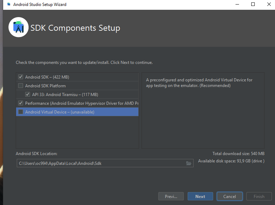
Task: Click the Next button to continue
Action: pyautogui.click(x=200, y=196)
